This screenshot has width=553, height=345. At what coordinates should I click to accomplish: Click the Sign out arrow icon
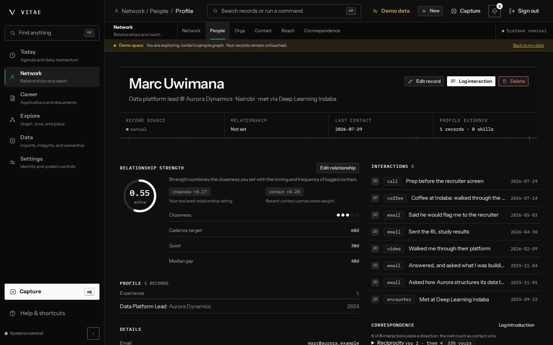pos(512,11)
